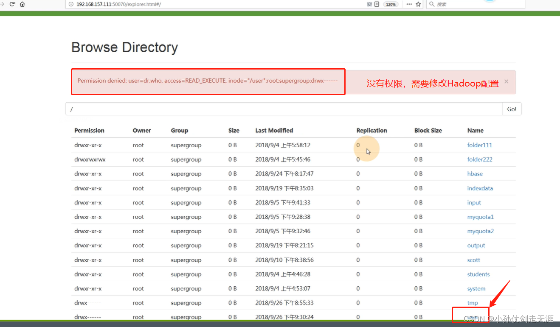Select date 2018/9/4 上午5:58:12 in folder111 row
This screenshot has height=327, width=560.
pos(283,145)
